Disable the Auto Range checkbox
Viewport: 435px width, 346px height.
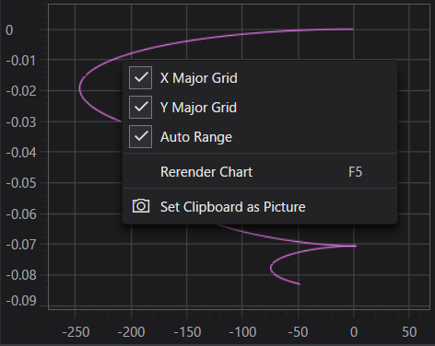click(140, 136)
